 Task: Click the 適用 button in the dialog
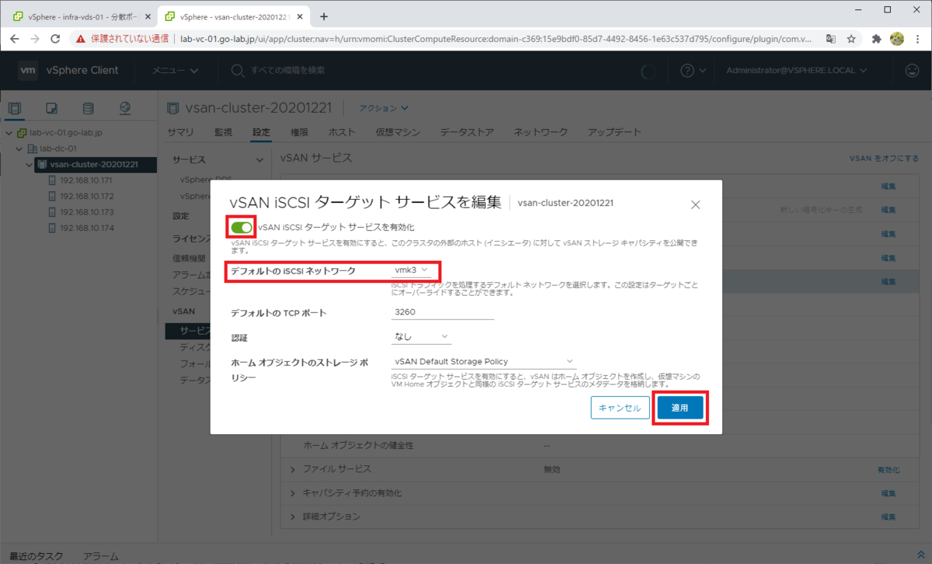click(680, 409)
